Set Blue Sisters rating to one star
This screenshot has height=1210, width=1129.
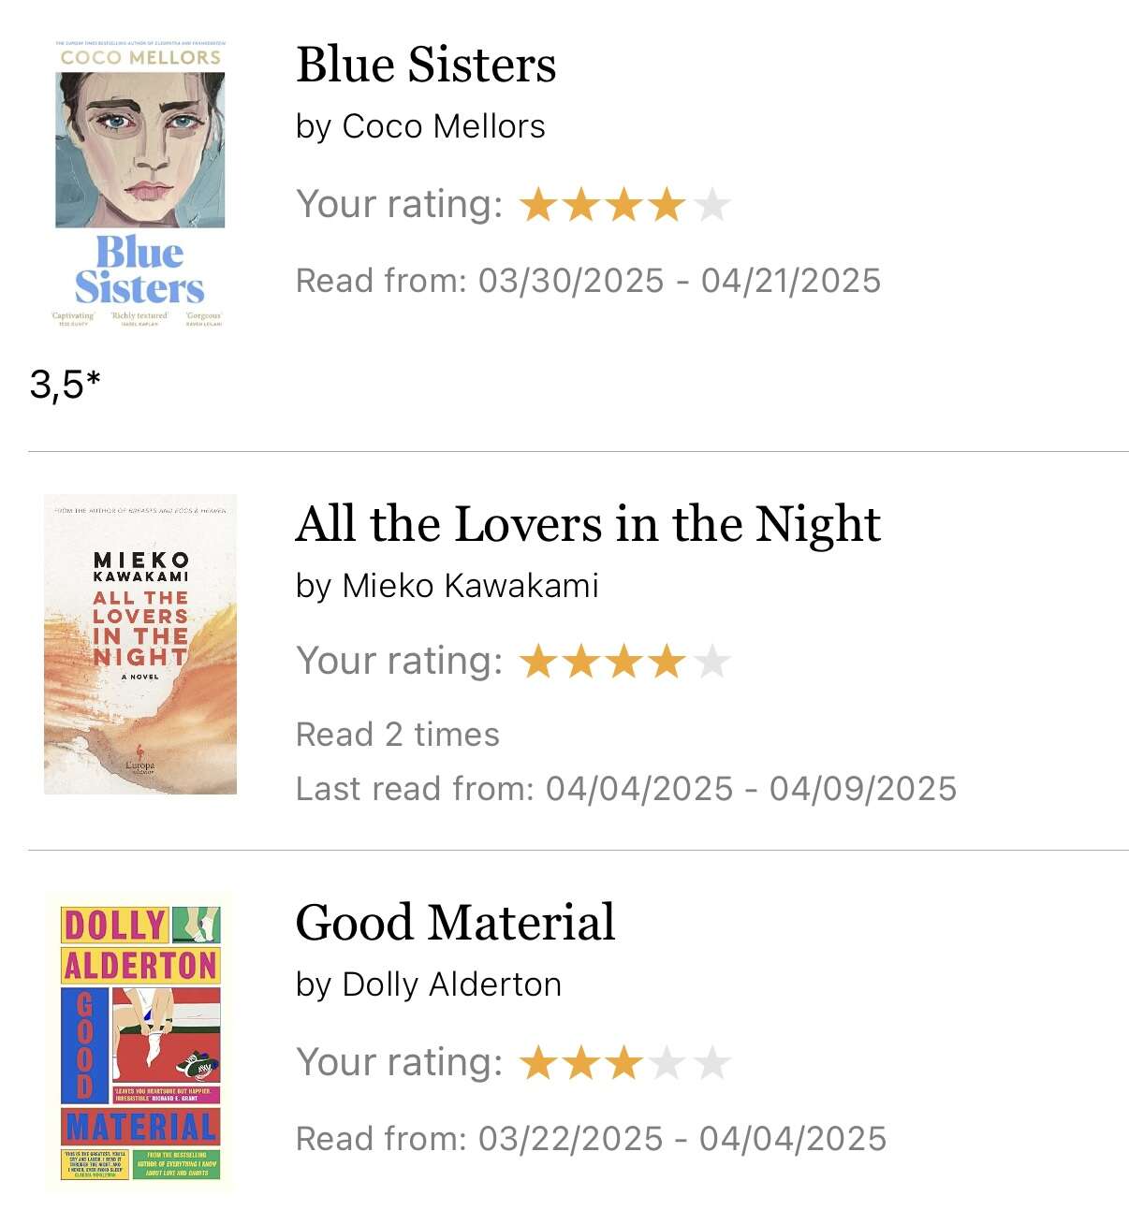click(x=538, y=205)
